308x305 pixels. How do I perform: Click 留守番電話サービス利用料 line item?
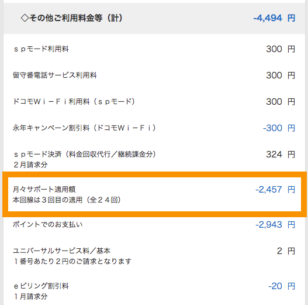[54, 75]
